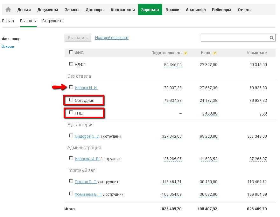Select the Зарплата menu tab

pyautogui.click(x=150, y=10)
